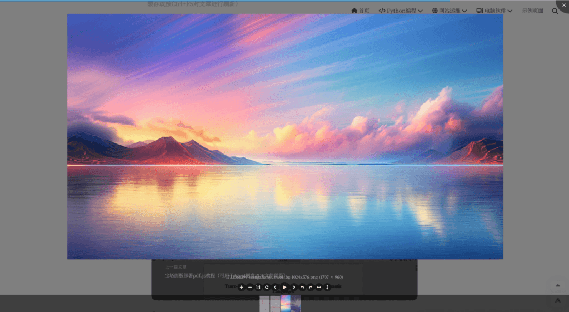Click the reset/refresh viewer icon
This screenshot has height=312, width=569.
click(x=267, y=287)
